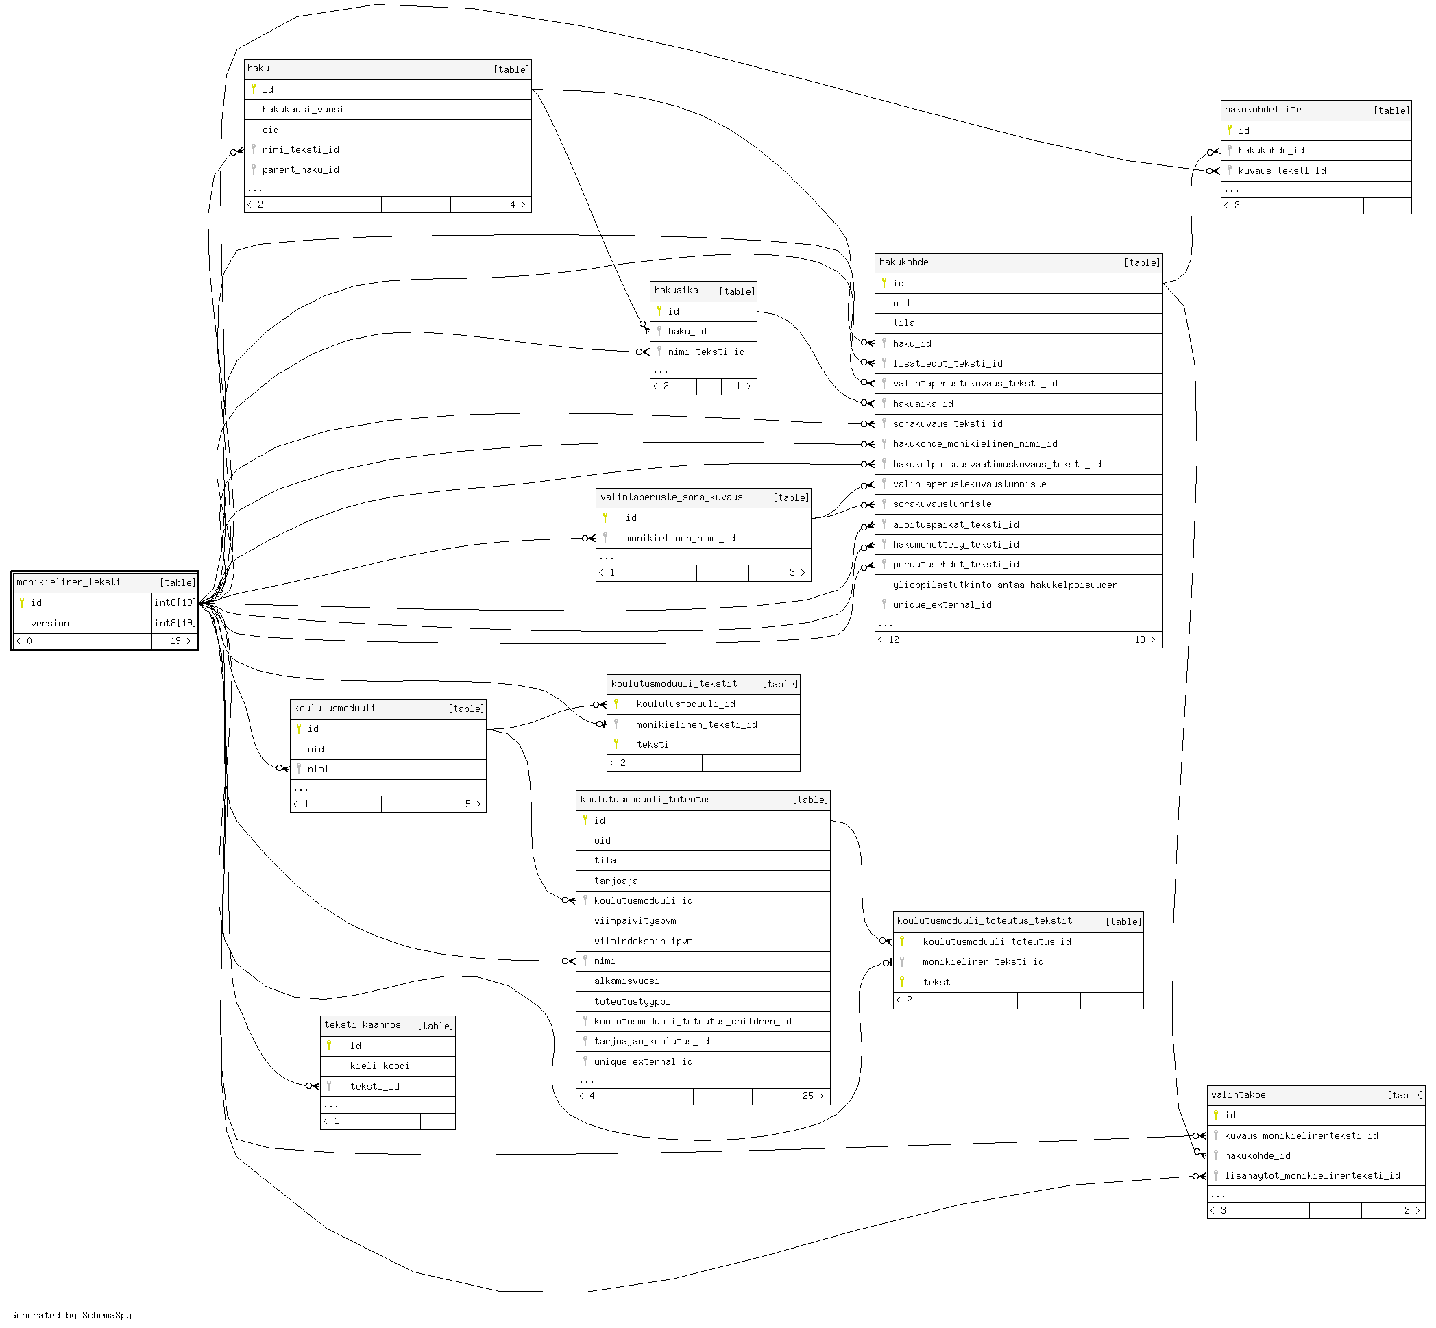Open koulutusmoduuli_toteutus_tekstit table header

pos(1018,922)
